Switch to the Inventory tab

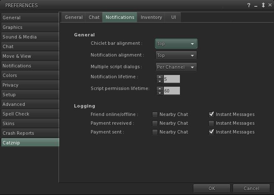click(151, 17)
